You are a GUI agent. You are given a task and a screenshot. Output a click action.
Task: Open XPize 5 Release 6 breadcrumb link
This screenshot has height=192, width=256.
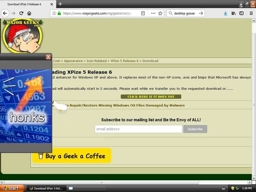click(x=124, y=61)
